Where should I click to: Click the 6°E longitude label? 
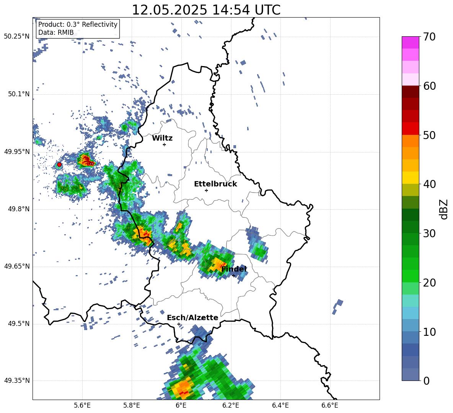click(181, 405)
